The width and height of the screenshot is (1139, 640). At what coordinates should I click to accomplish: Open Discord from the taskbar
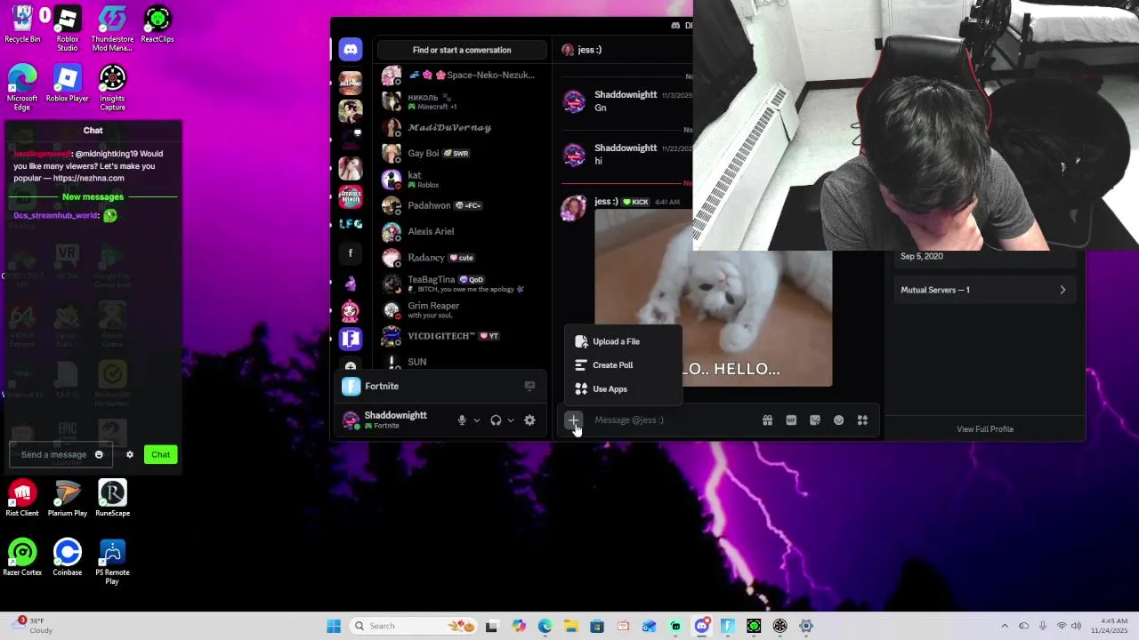tap(702, 626)
